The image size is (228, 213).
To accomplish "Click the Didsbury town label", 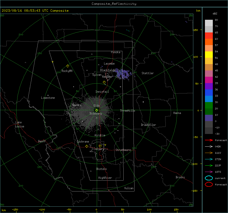I will 96,113.
